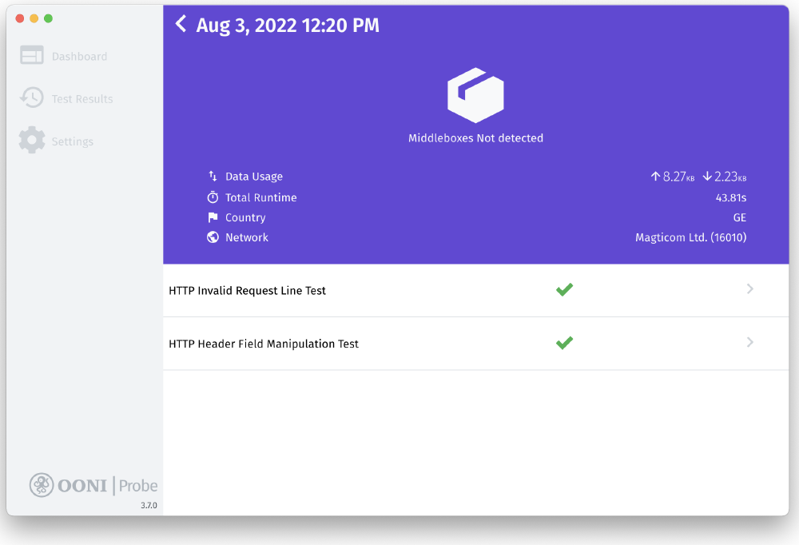Expand HTTP Header Field Manipulation Test details

click(x=749, y=342)
